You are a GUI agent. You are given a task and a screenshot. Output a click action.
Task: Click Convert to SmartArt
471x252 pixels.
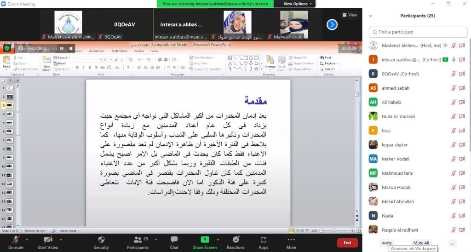(206, 69)
